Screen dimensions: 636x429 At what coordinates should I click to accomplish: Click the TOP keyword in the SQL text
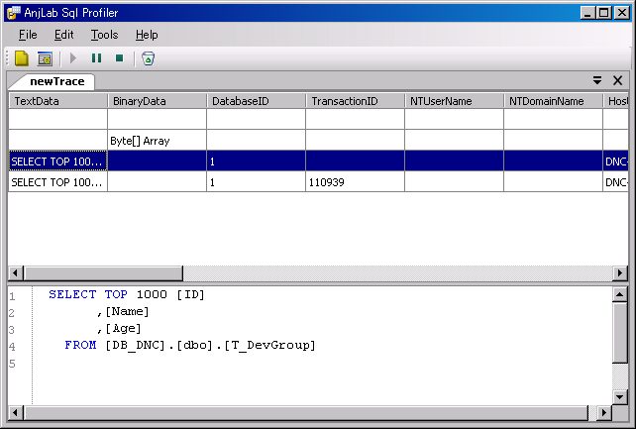point(116,294)
